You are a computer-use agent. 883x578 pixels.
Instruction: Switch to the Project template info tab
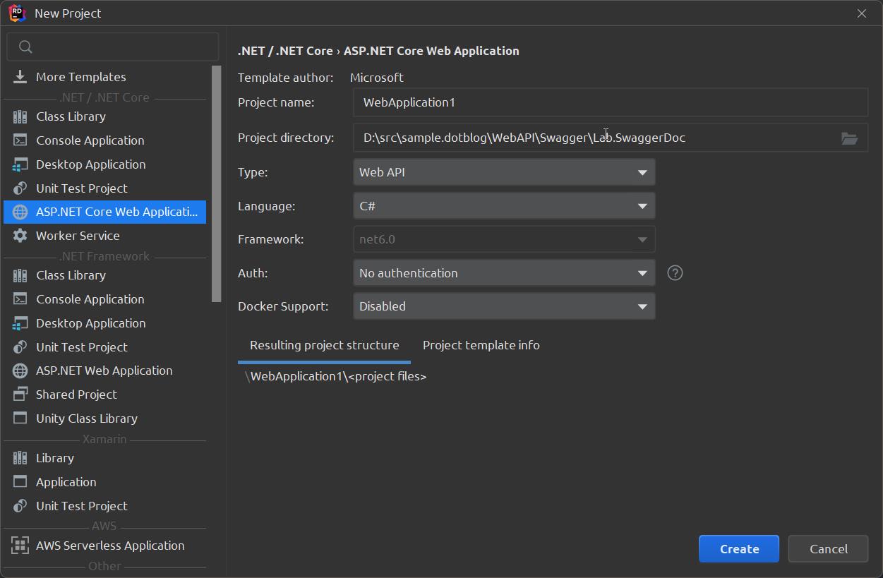tap(481, 344)
